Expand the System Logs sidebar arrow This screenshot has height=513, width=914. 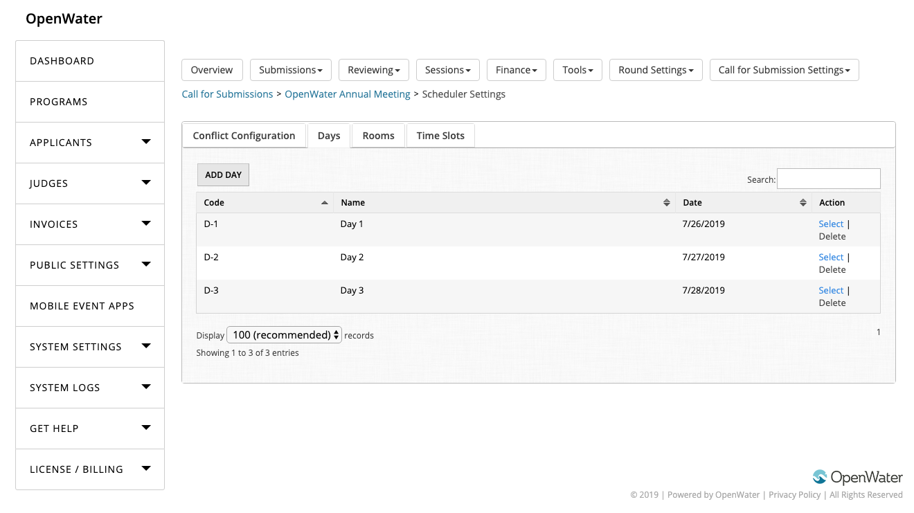click(146, 387)
